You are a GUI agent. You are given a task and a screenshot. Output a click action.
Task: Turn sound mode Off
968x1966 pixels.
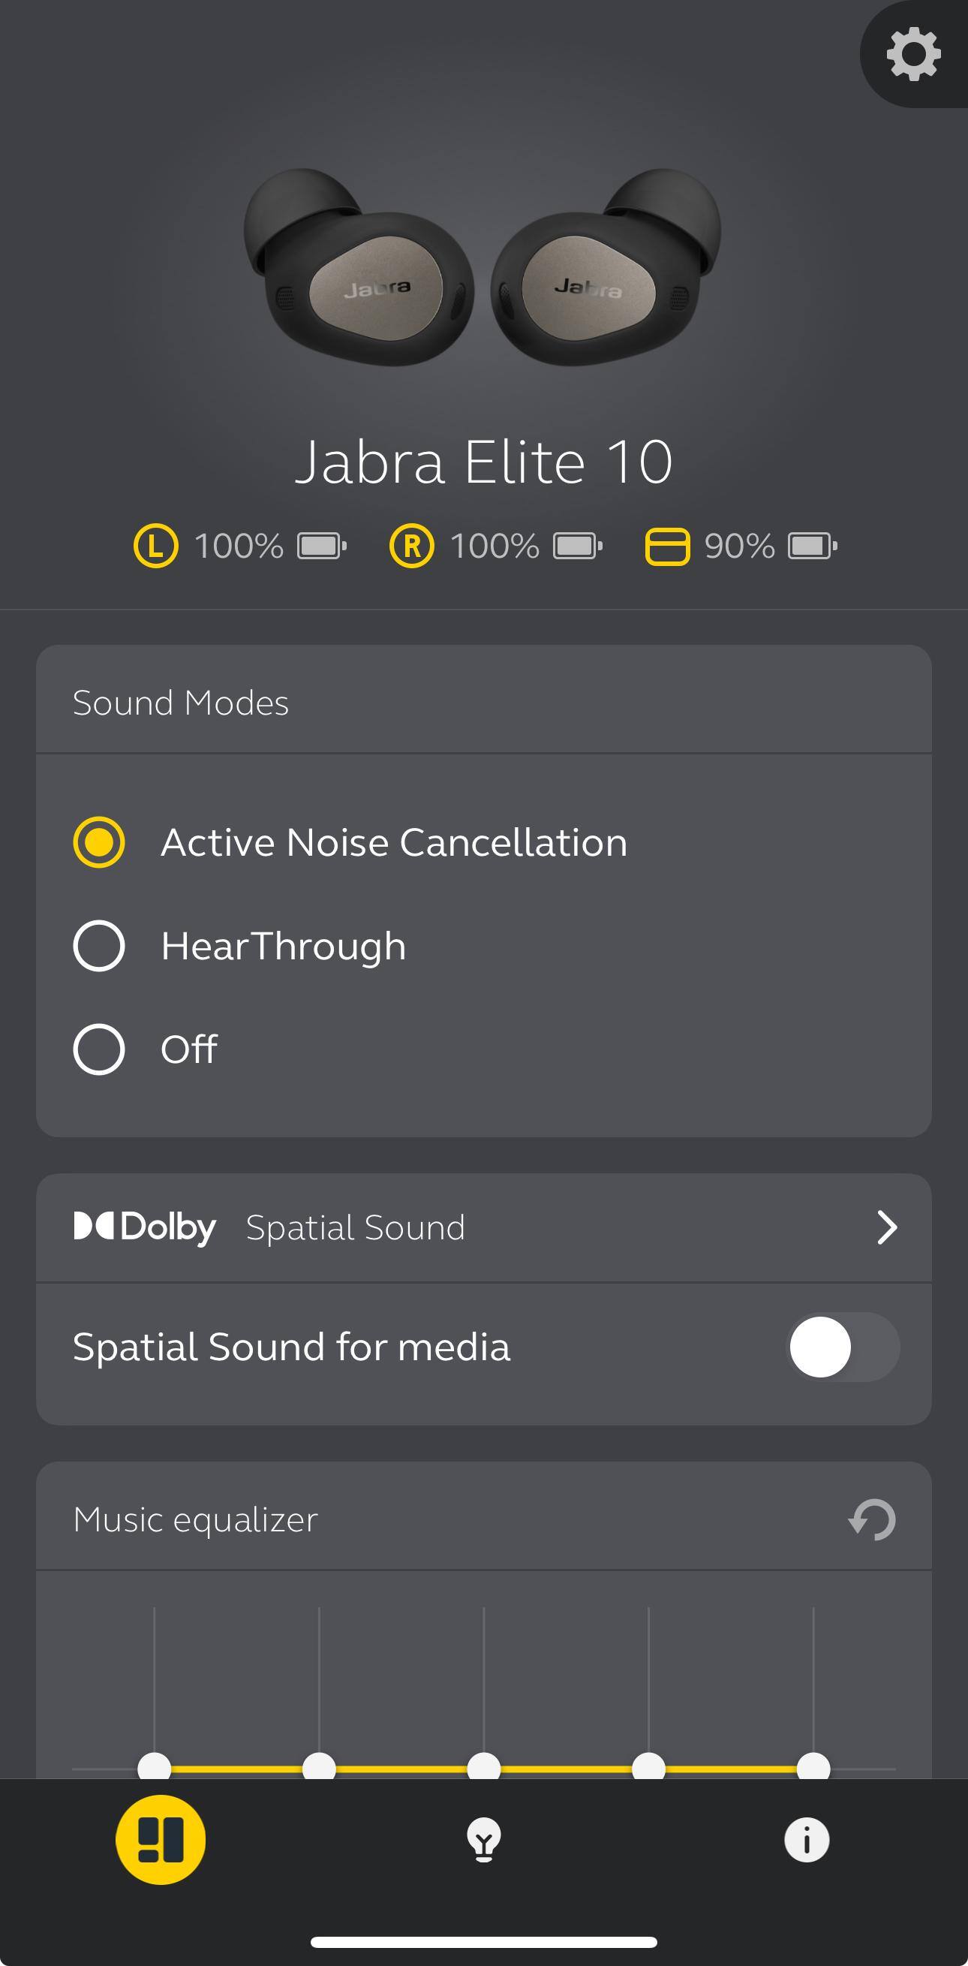(99, 1049)
